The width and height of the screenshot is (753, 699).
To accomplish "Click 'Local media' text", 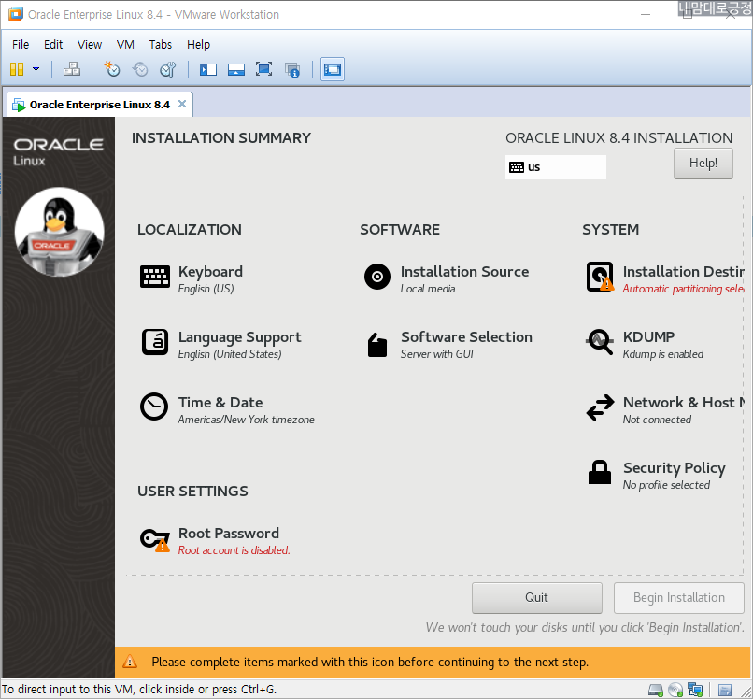I will coord(428,289).
